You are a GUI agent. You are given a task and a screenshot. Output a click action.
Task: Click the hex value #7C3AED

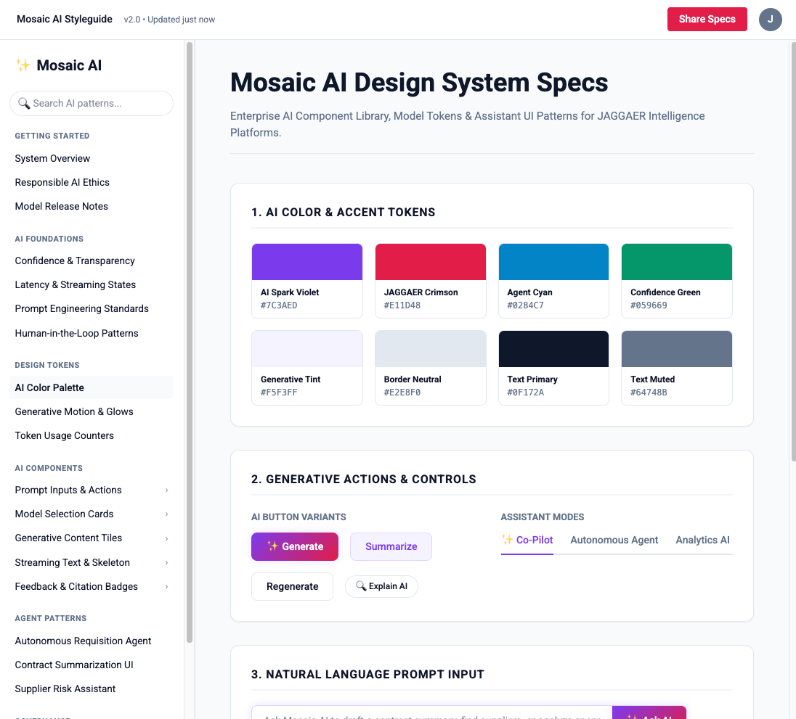[279, 305]
